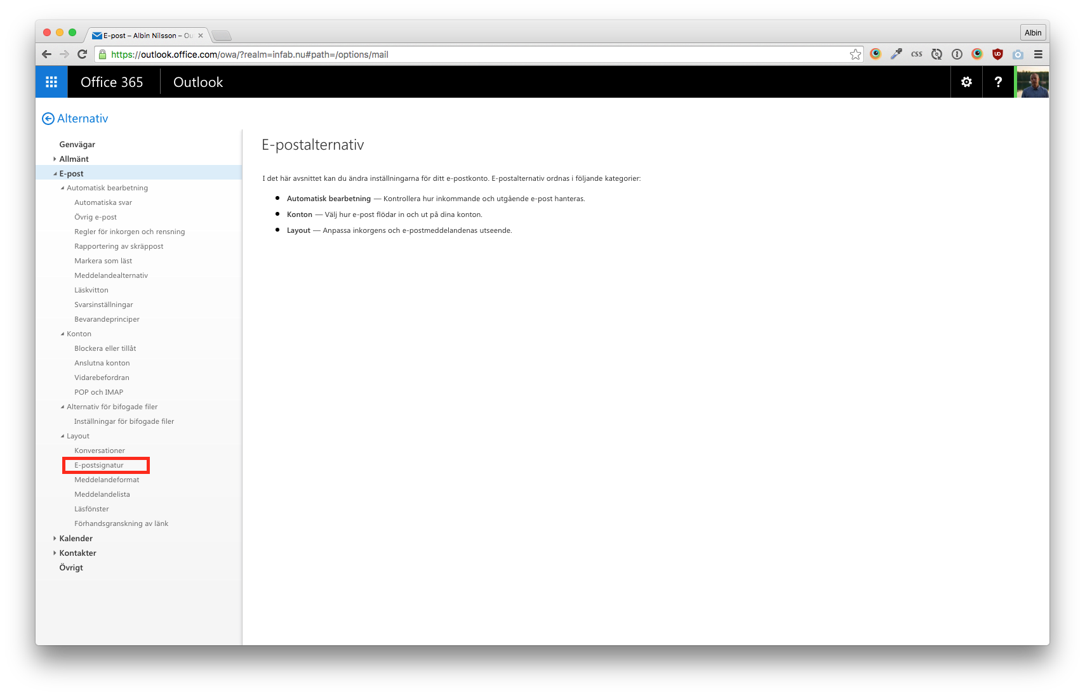Click the E-postalternativ page heading

pyautogui.click(x=313, y=145)
